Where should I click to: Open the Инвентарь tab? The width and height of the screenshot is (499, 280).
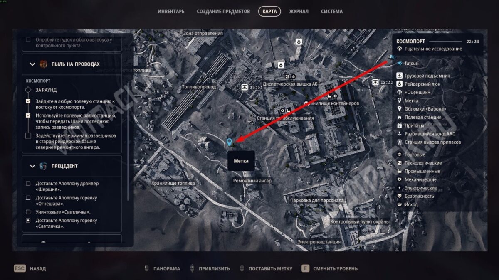(x=171, y=12)
